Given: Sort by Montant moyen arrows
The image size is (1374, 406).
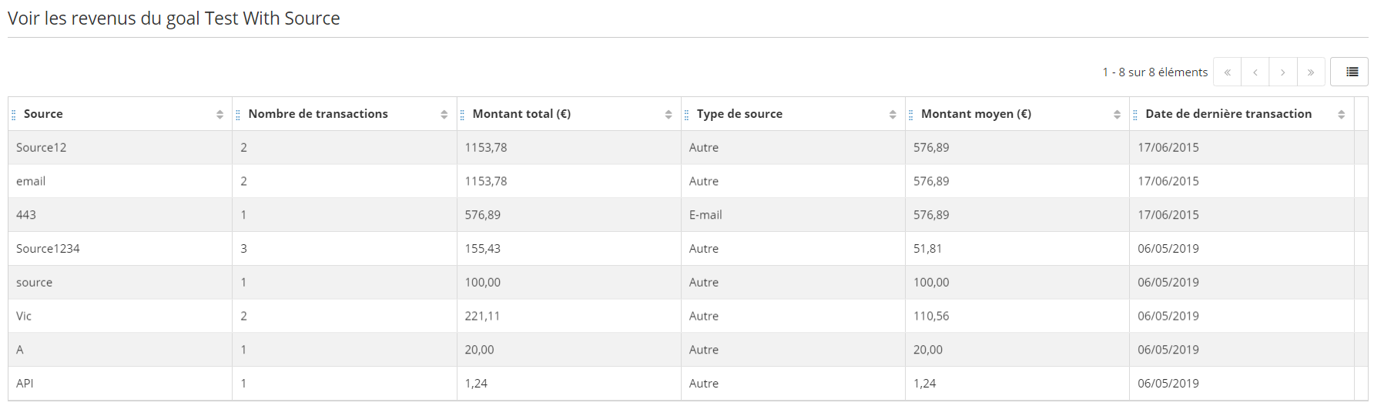Looking at the screenshot, I should click(1117, 115).
